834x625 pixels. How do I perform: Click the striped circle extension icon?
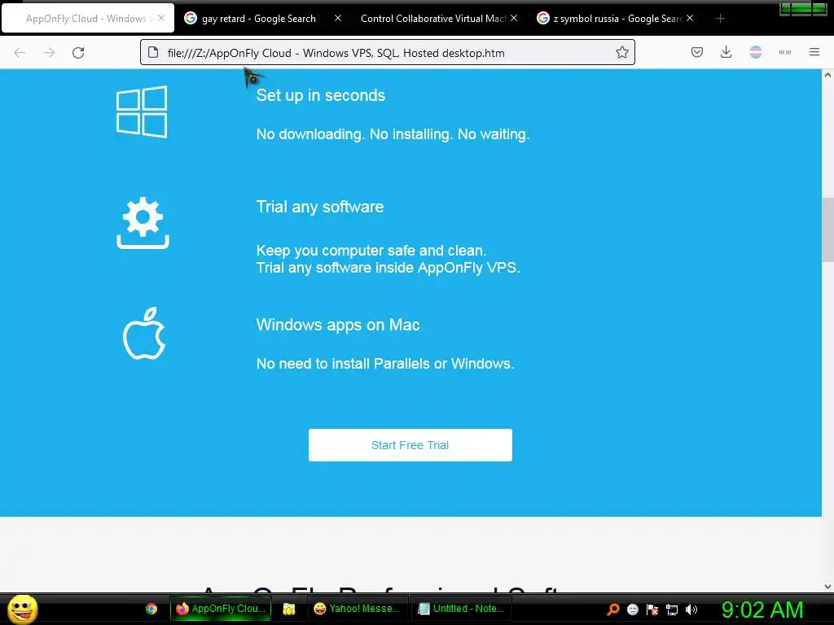point(755,52)
